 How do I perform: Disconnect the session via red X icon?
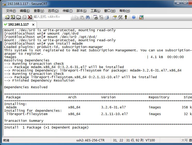click(30, 17)
